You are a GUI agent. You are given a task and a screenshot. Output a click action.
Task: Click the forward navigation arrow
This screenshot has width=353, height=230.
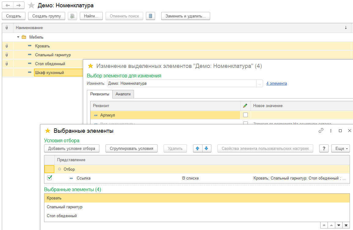19,6
